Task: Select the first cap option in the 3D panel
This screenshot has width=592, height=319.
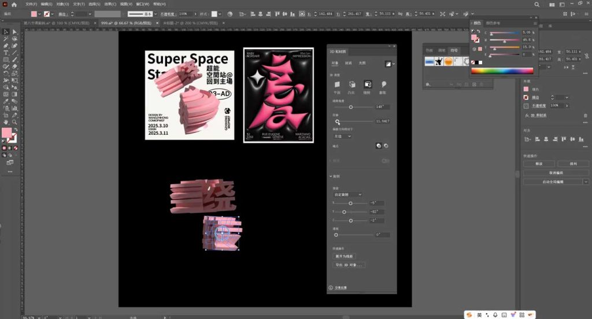Action: (x=378, y=146)
